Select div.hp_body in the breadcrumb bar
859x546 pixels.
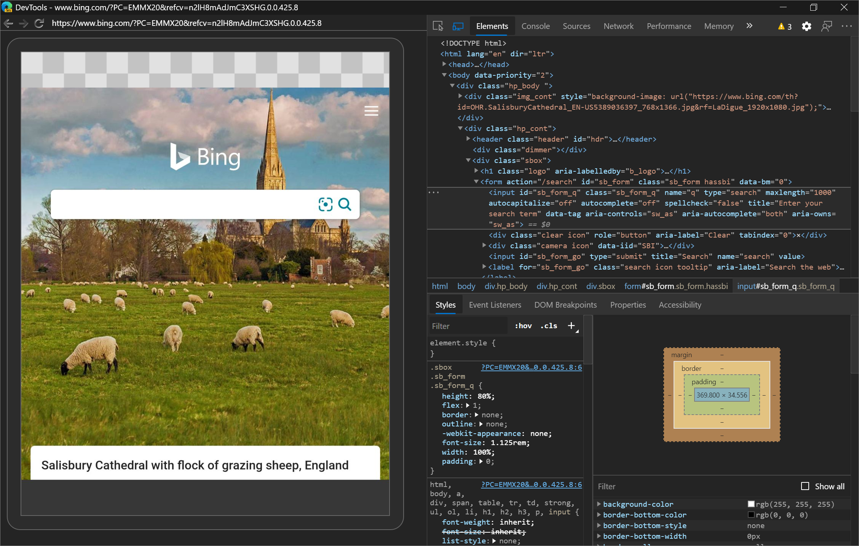506,286
